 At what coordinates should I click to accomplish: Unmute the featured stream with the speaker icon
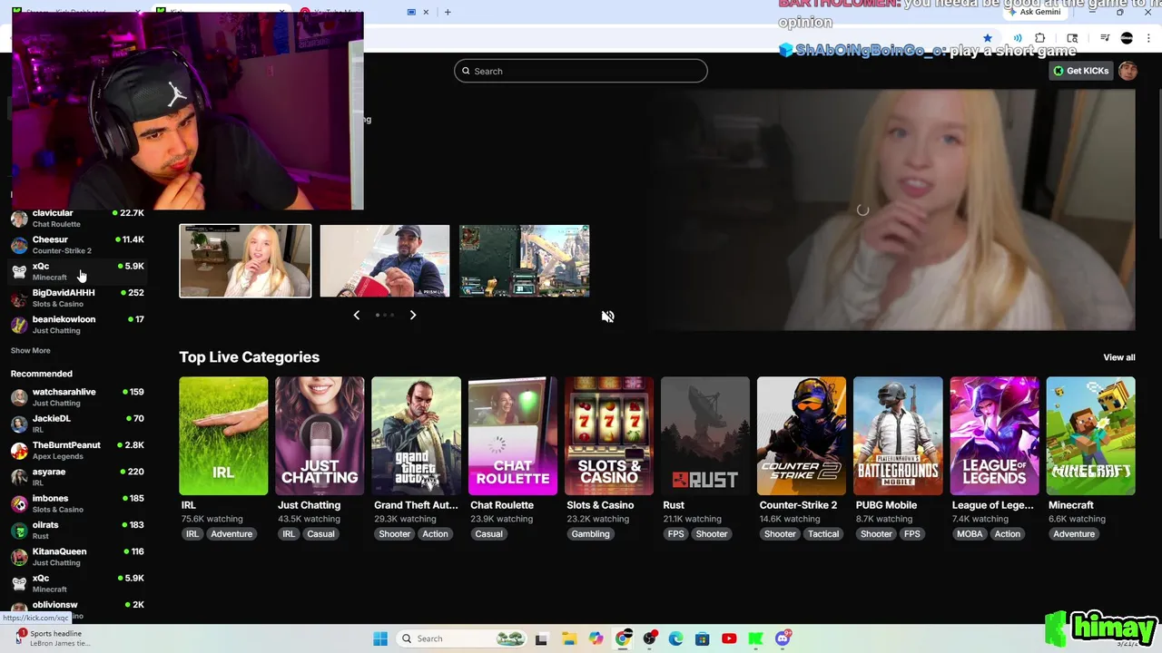(x=607, y=316)
